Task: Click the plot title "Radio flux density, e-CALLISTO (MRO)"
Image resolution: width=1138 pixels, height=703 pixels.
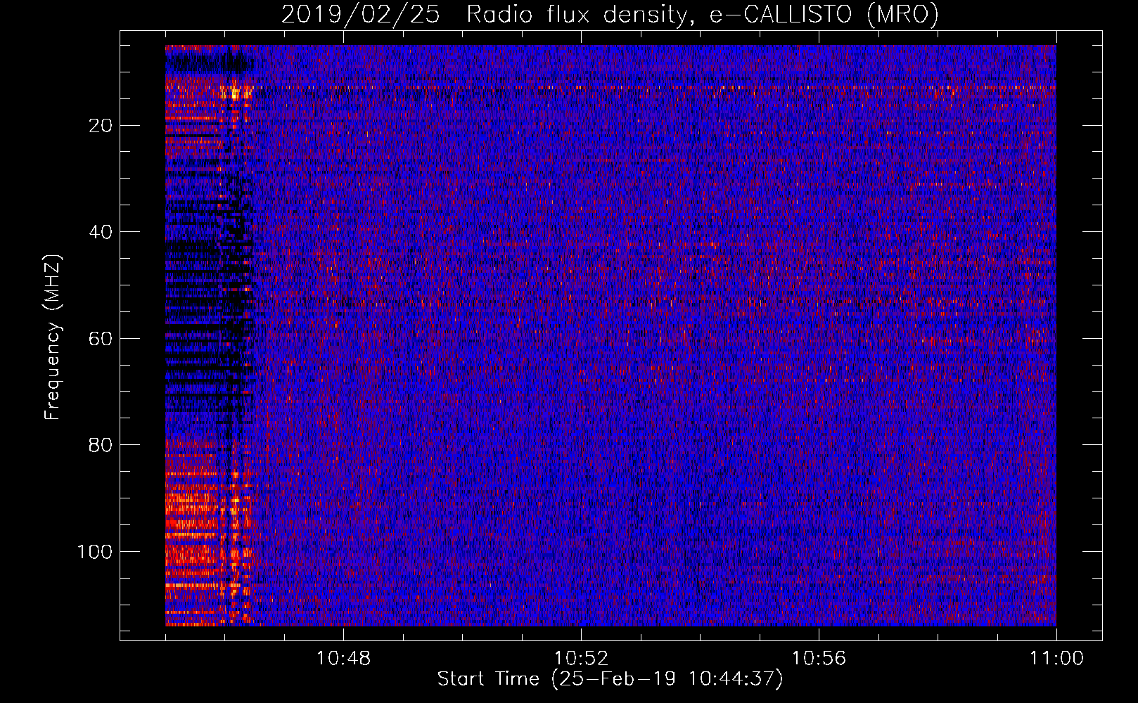Action: tap(702, 14)
